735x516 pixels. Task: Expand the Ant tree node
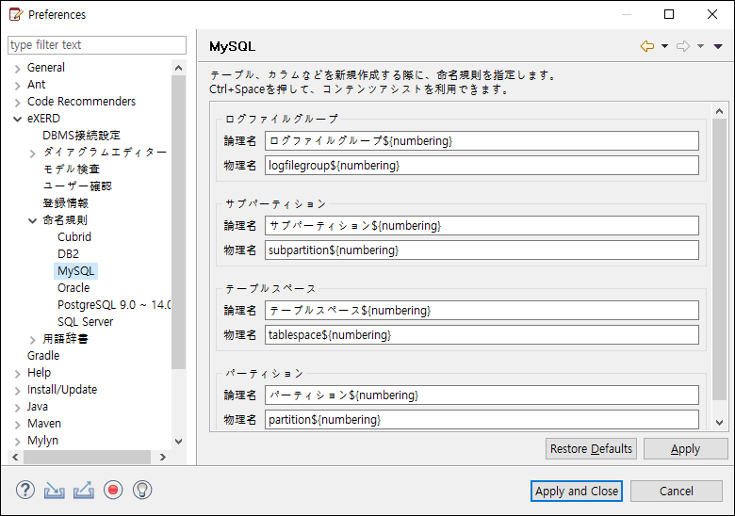click(17, 86)
